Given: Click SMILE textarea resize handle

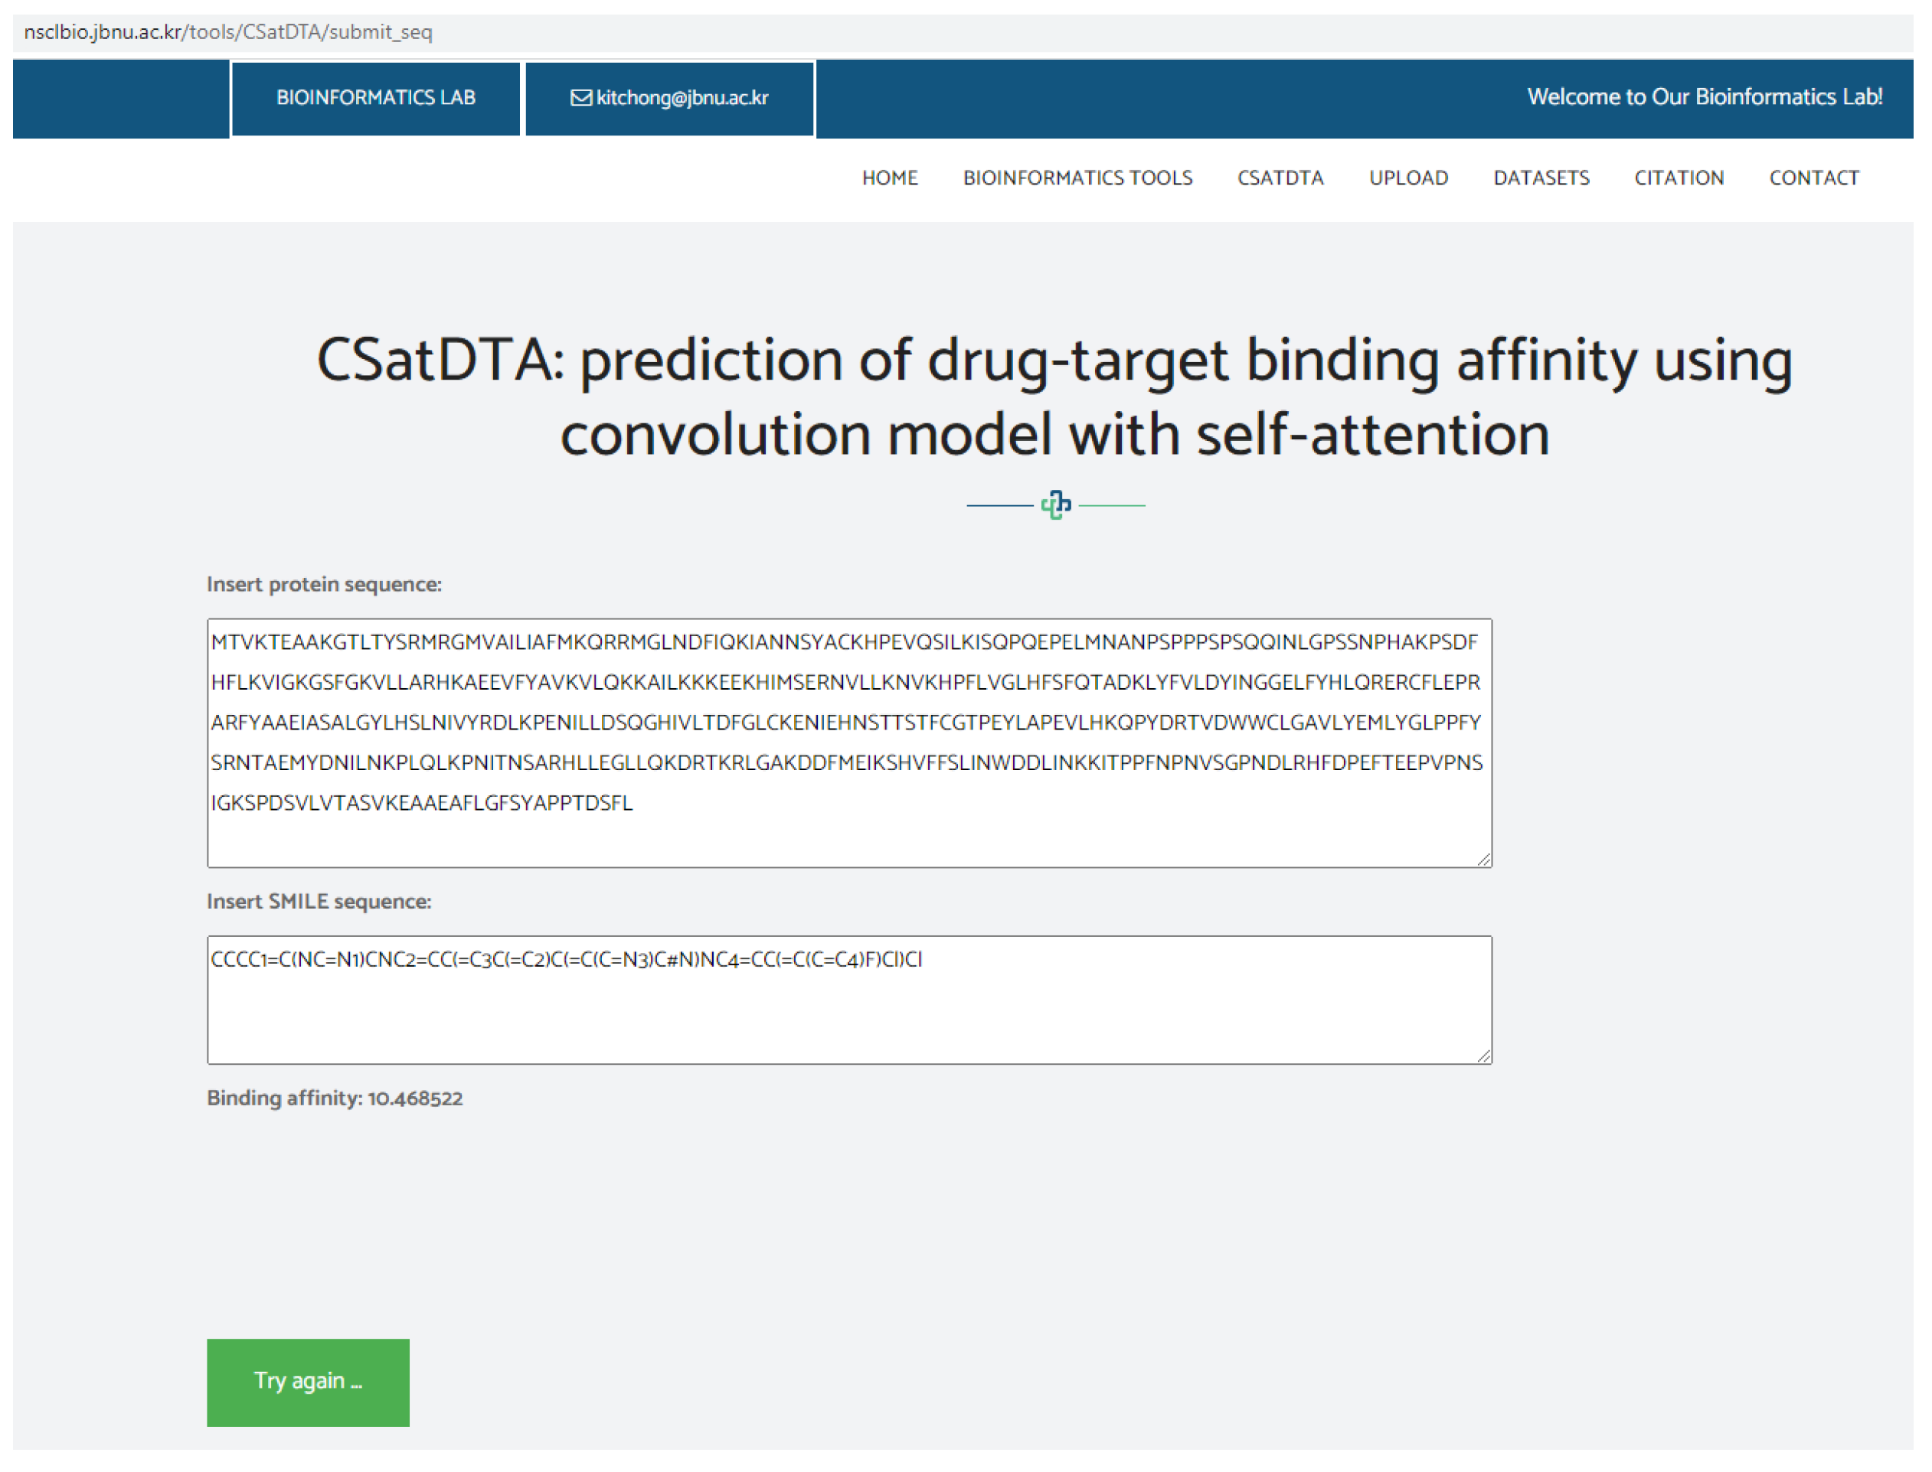Looking at the screenshot, I should (1483, 1056).
